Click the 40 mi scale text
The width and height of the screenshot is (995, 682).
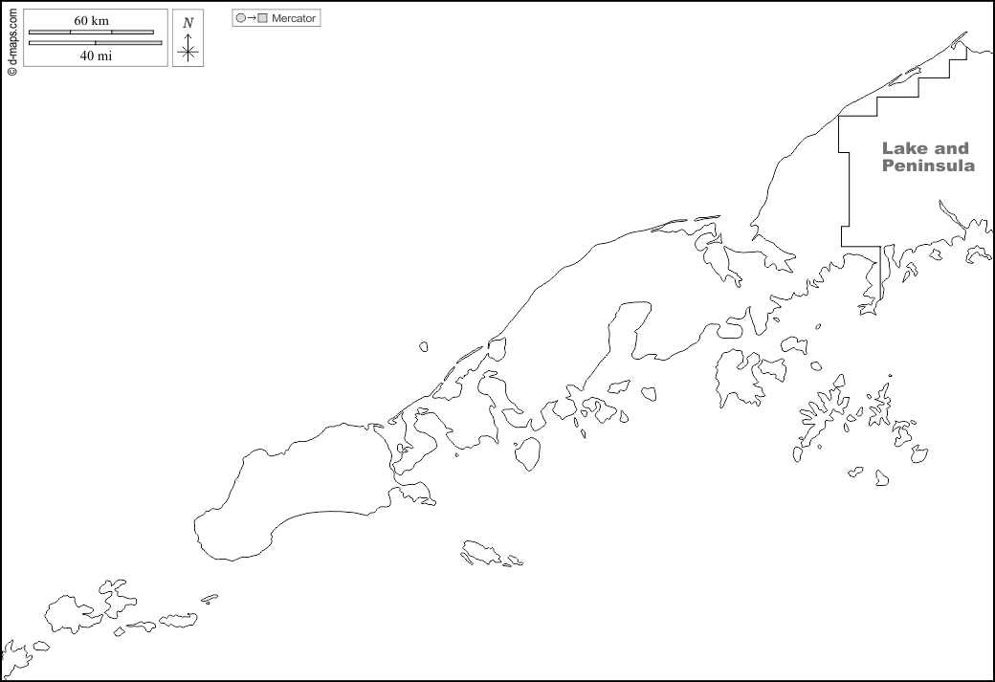click(x=96, y=55)
